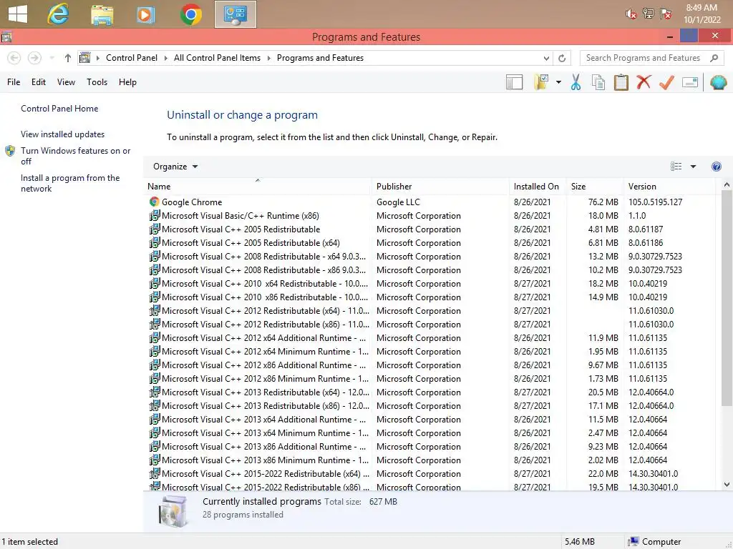Go up one level with Up arrow
Image resolution: width=733 pixels, height=549 pixels.
(x=68, y=58)
